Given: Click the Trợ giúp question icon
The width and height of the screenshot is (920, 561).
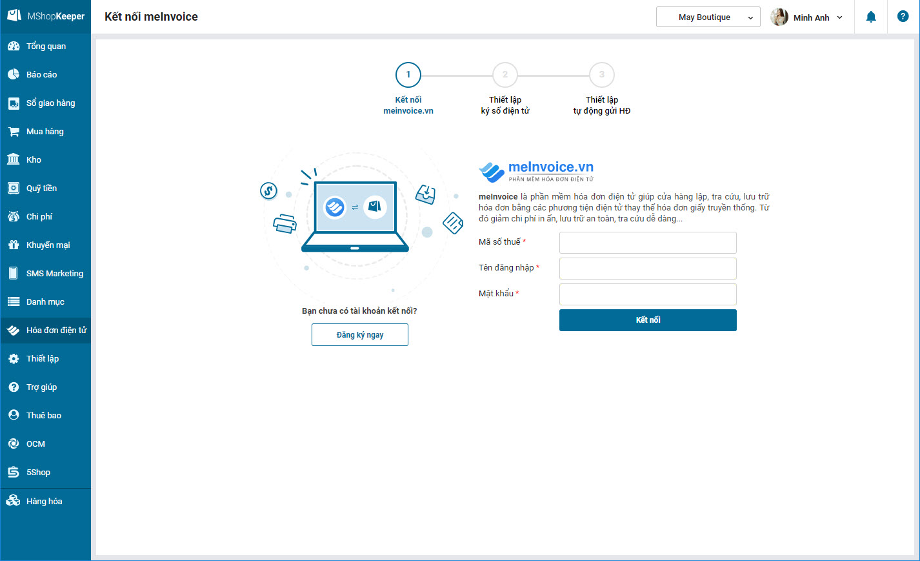Looking at the screenshot, I should click(x=14, y=387).
